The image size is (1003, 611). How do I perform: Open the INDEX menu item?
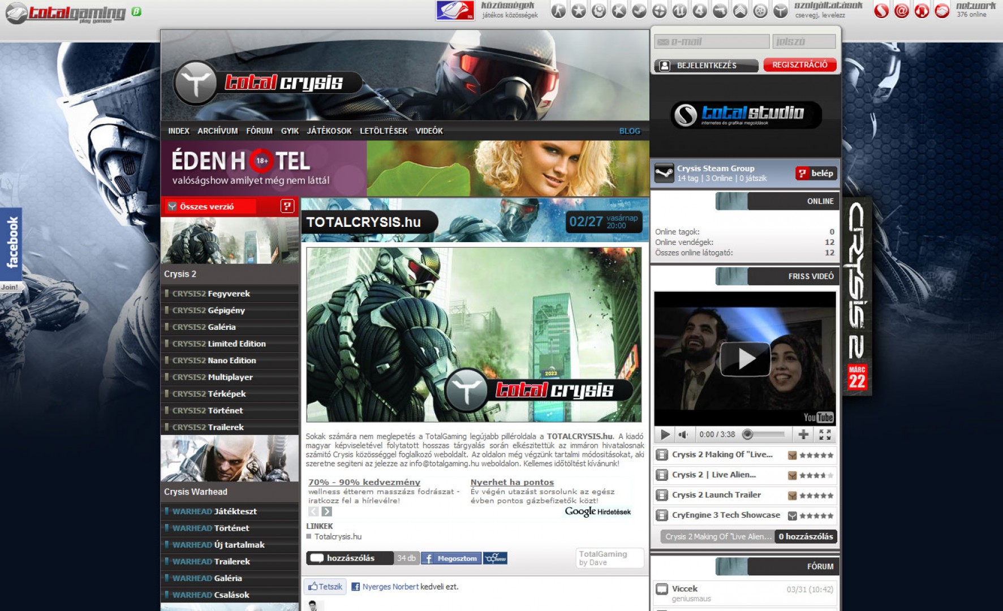179,131
